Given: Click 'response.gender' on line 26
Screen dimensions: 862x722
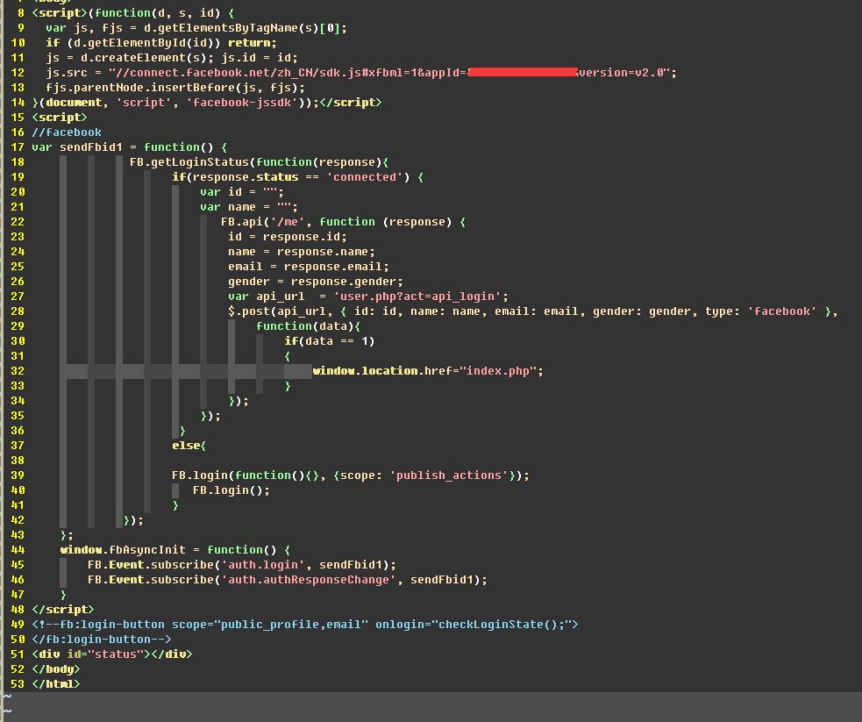Looking at the screenshot, I should [344, 281].
